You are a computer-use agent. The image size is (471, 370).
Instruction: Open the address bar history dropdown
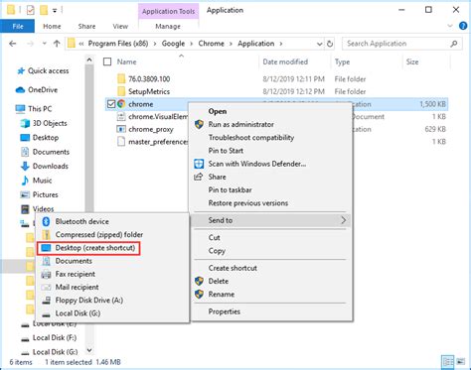(x=319, y=44)
